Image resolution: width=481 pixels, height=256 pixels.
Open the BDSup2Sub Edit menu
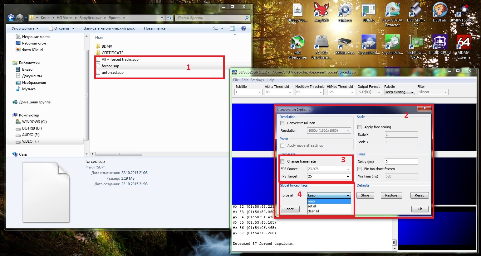click(x=245, y=80)
